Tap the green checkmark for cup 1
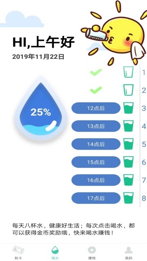Viewport: 147px width, 261px height. [96, 72]
